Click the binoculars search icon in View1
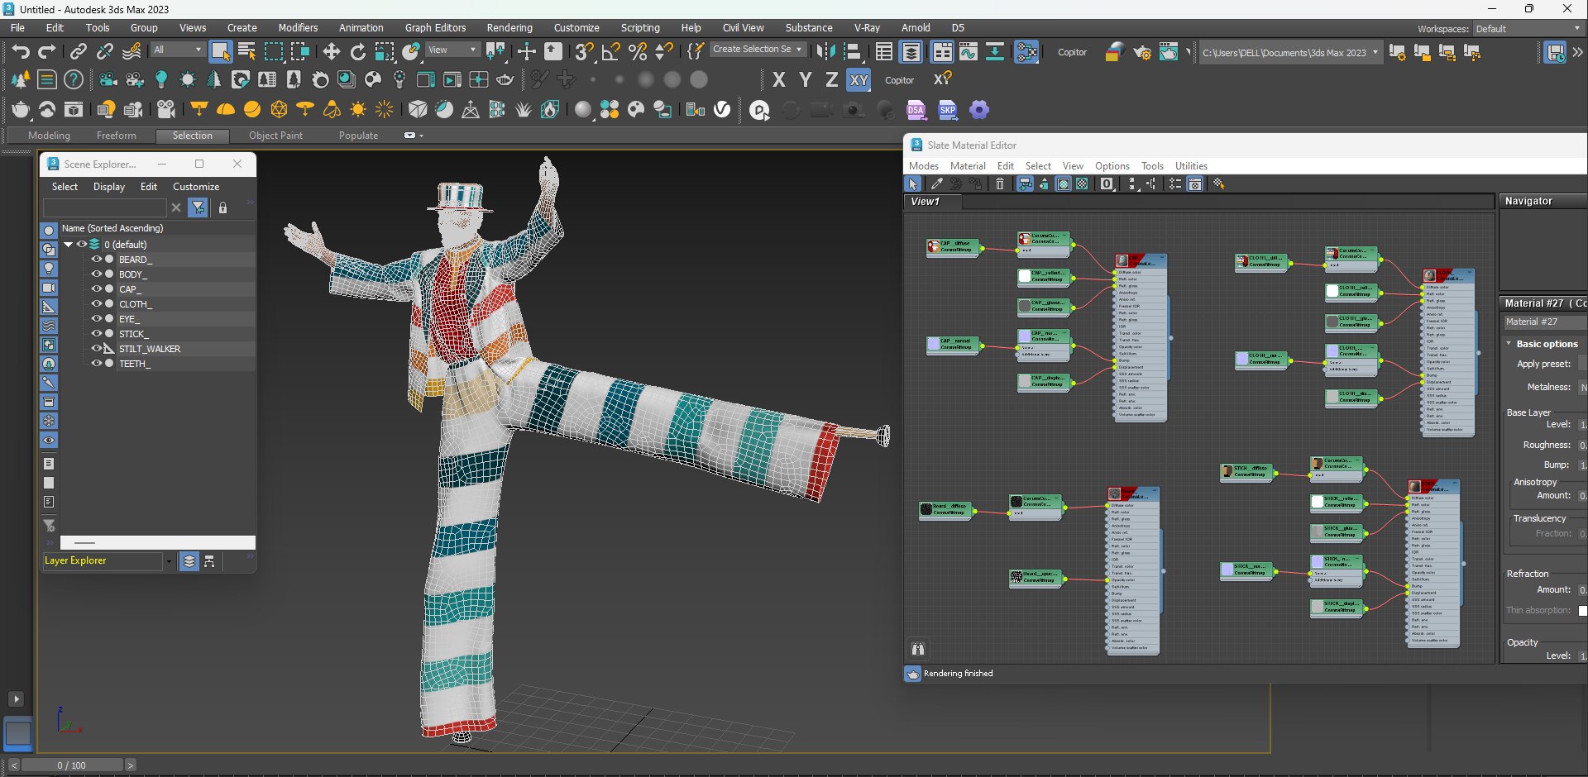The width and height of the screenshot is (1588, 777). click(918, 649)
